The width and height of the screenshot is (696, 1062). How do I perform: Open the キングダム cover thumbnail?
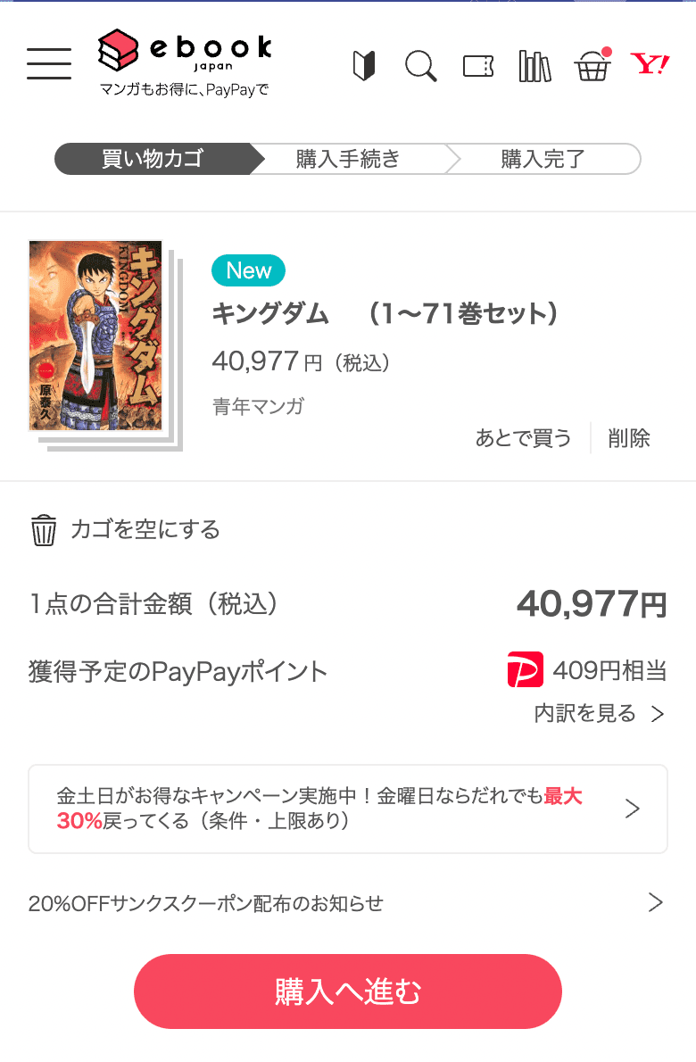click(96, 336)
